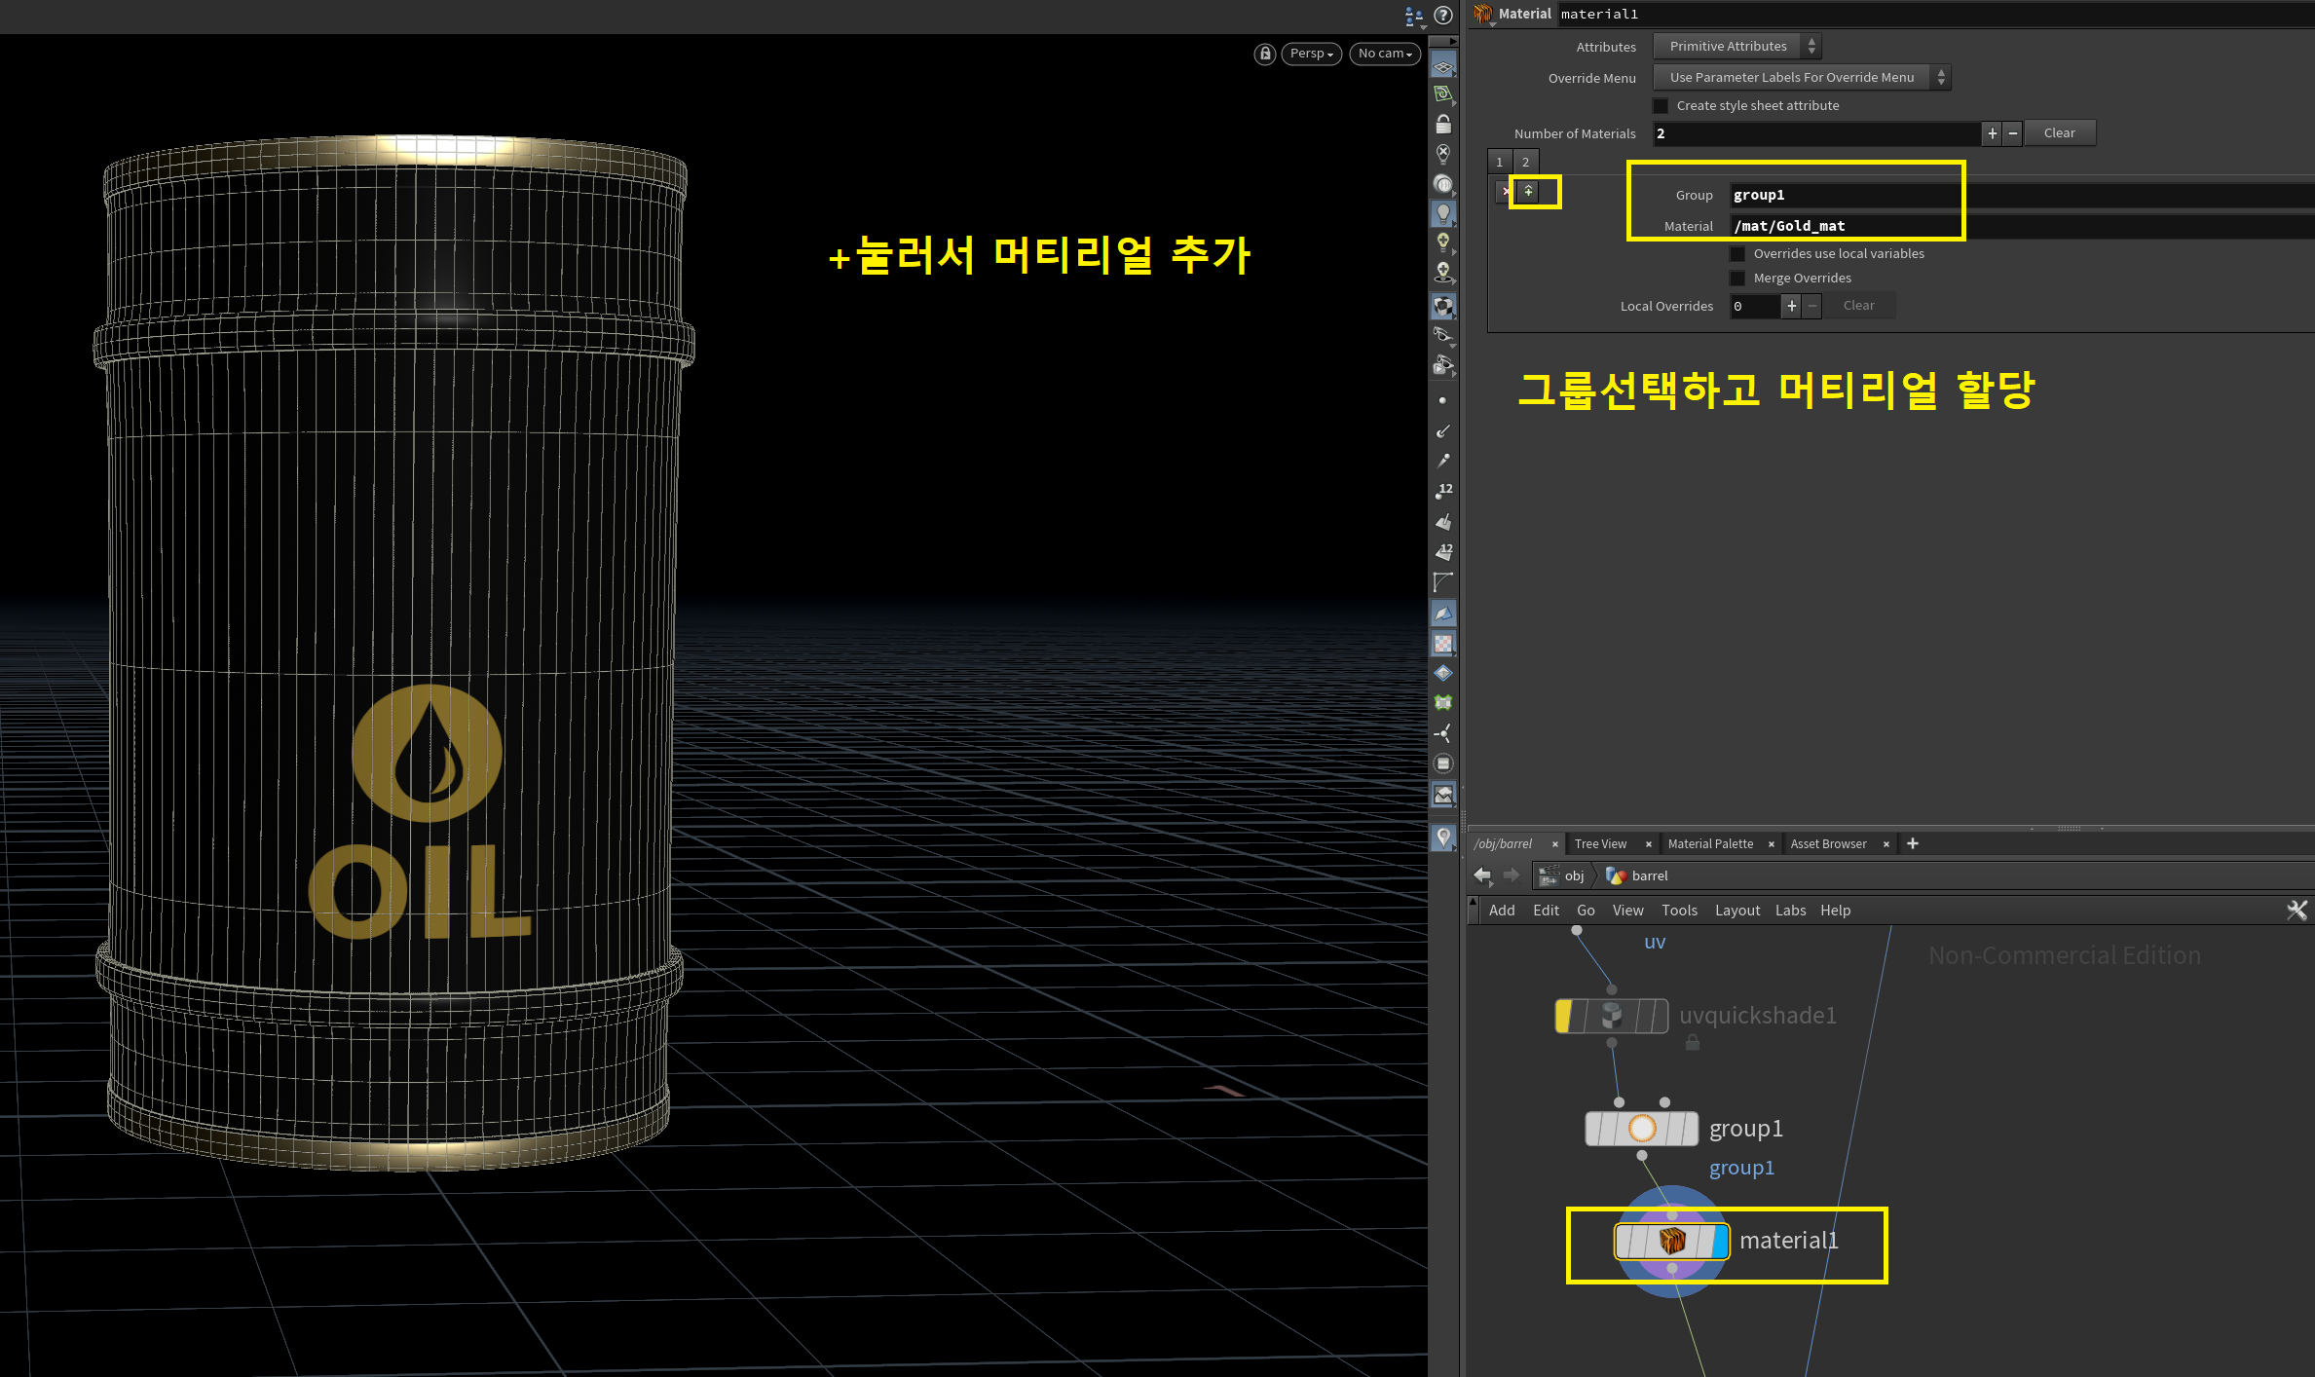Click the Clear button for Number of Materials

[2059, 133]
